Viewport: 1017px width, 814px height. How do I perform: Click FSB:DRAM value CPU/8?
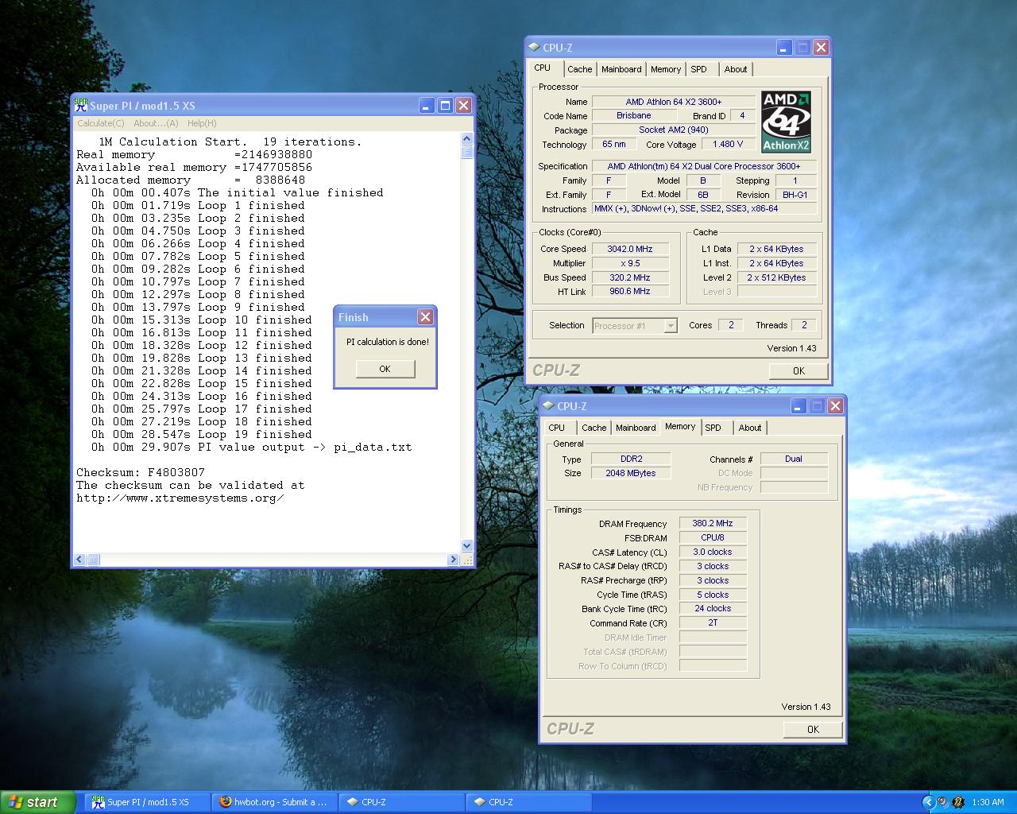point(713,537)
